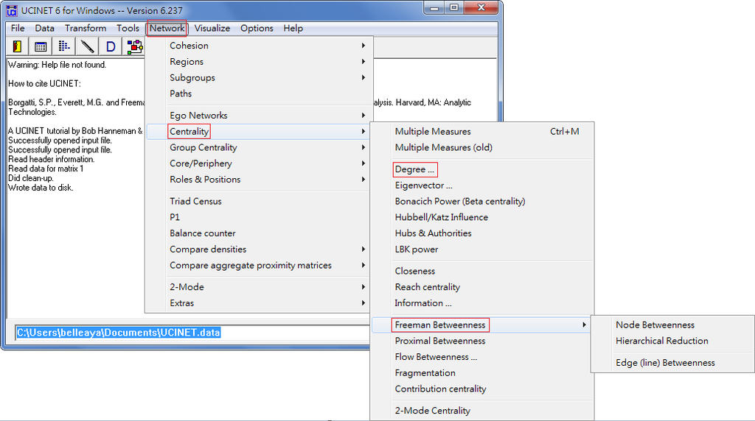The width and height of the screenshot is (755, 421).
Task: Choose Multiple Measures Ctrl+M entry
Action: coord(482,132)
